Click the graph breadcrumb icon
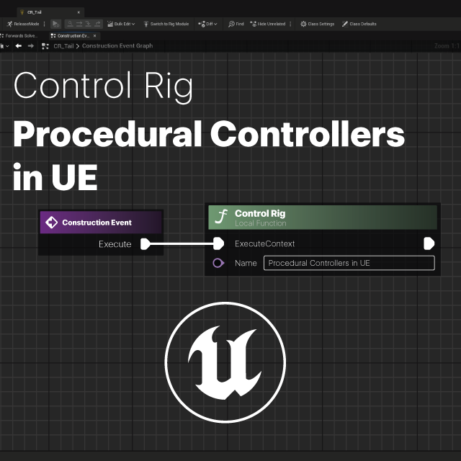Screen dimensions: 461x461 point(45,46)
